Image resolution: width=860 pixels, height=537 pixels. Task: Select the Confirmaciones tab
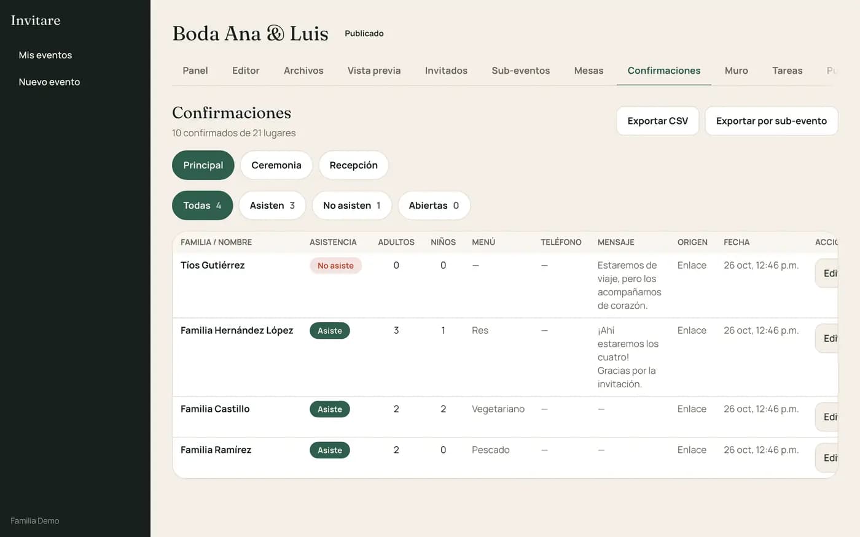coord(664,71)
